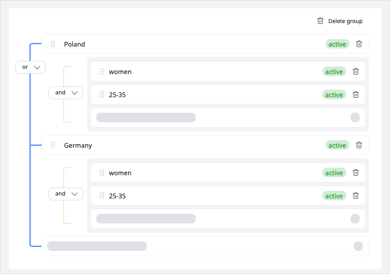Image resolution: width=390 pixels, height=274 pixels.
Task: Expand the "and" dropdown below Poland
Action: (66, 93)
